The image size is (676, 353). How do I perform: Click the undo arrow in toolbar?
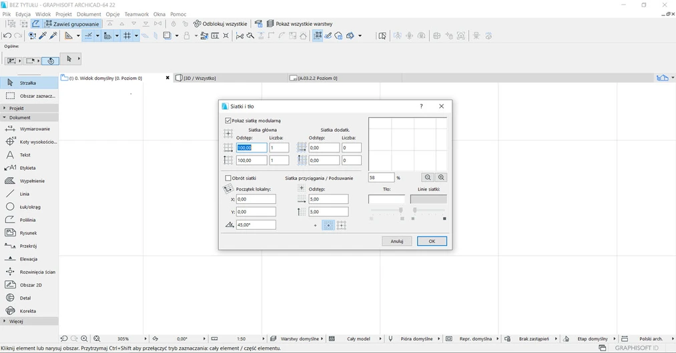tap(7, 36)
